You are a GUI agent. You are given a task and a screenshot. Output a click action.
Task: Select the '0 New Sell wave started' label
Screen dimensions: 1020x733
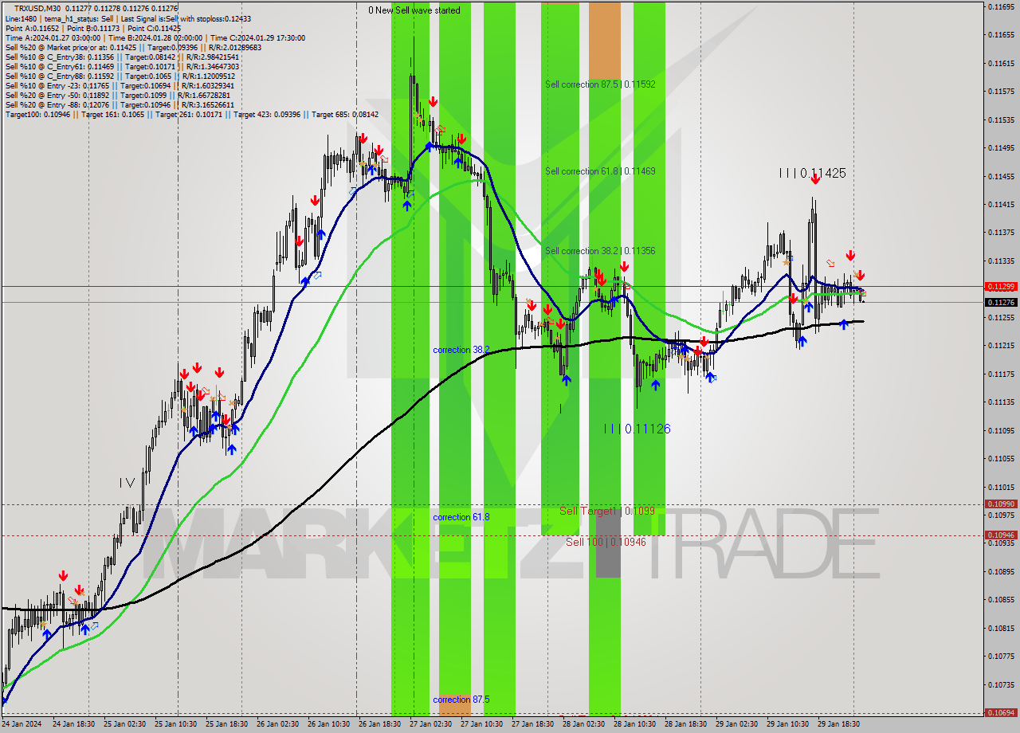tap(414, 10)
